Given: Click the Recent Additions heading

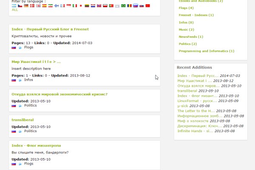Looking at the screenshot, I should point(194,68).
